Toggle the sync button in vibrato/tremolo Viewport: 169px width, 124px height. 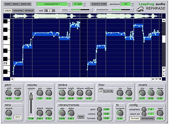[81, 117]
